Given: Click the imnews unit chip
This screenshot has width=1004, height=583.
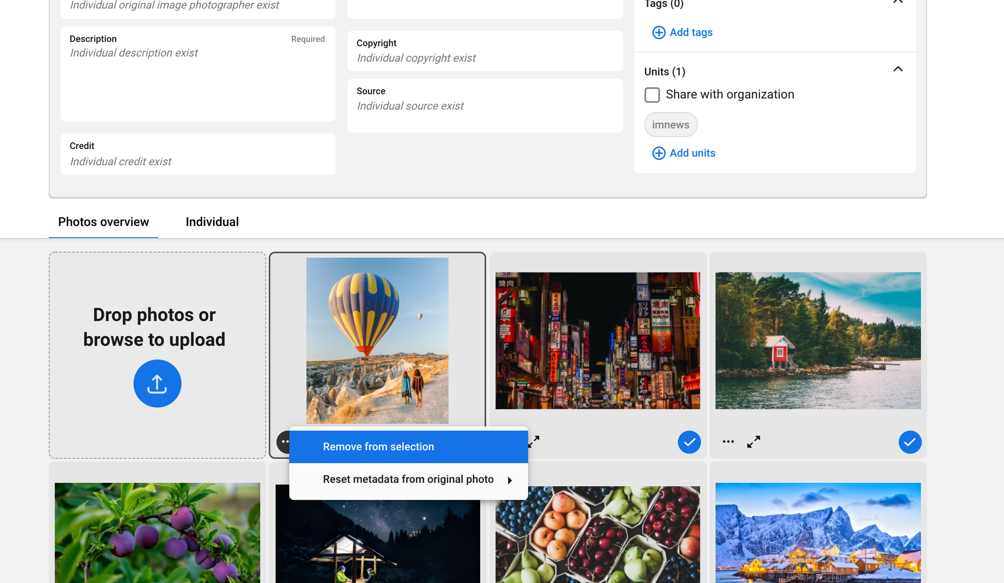Looking at the screenshot, I should click(670, 125).
